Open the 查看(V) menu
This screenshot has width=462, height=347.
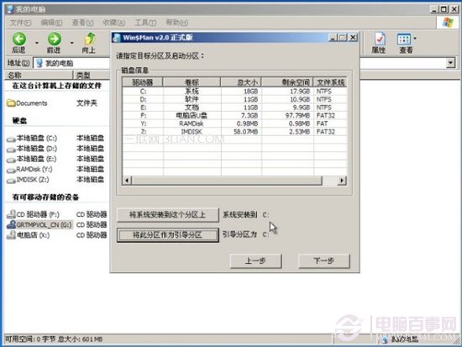click(82, 23)
